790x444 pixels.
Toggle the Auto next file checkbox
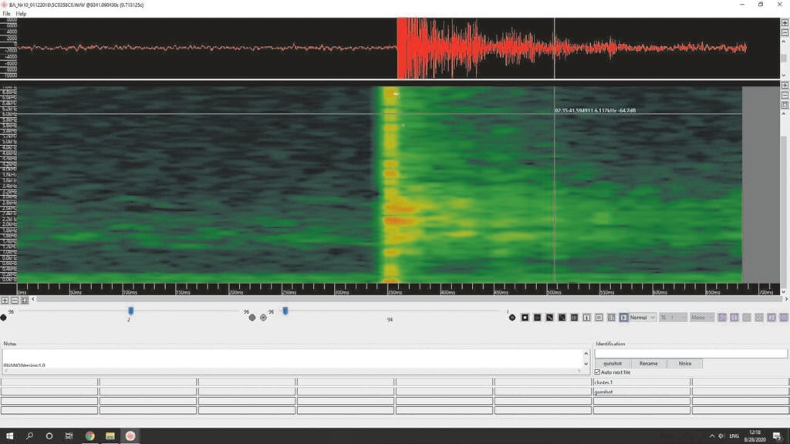click(x=598, y=372)
